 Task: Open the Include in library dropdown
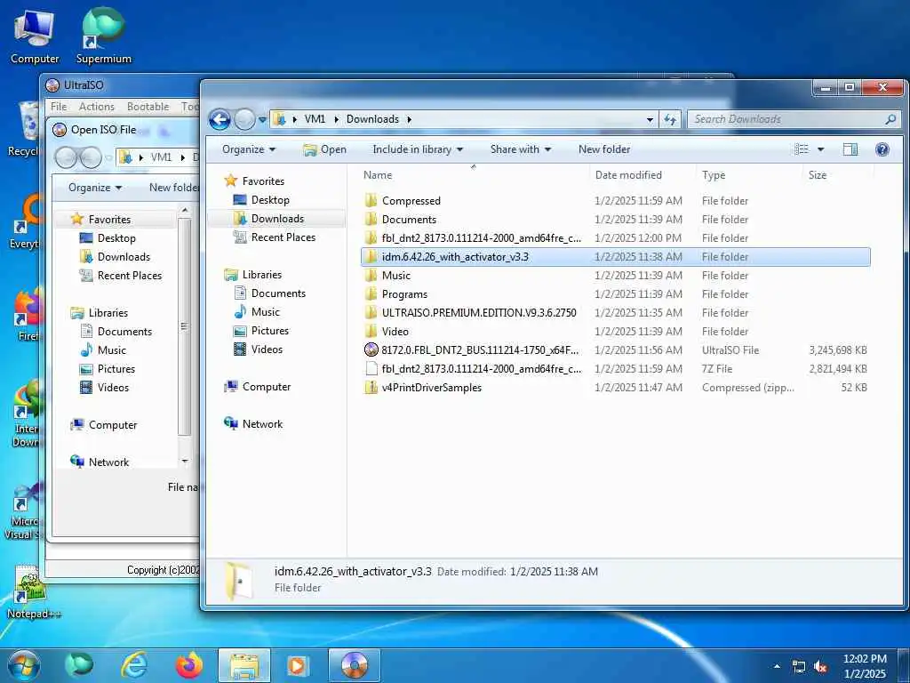click(418, 149)
